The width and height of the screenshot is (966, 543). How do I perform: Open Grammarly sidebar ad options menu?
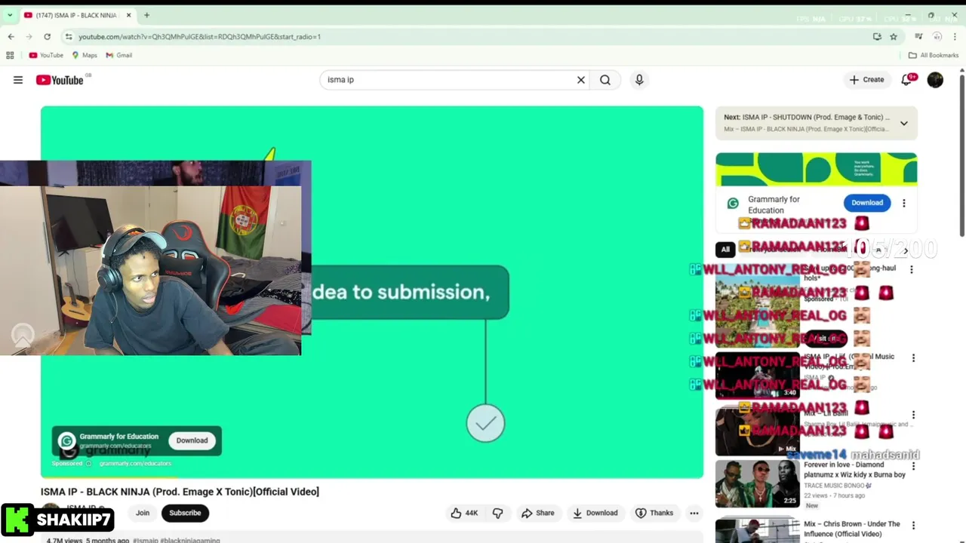coord(904,203)
